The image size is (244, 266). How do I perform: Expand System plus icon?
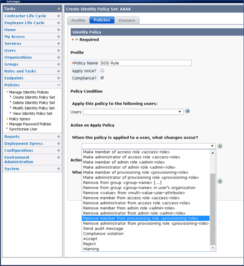pyautogui.click(x=59, y=169)
